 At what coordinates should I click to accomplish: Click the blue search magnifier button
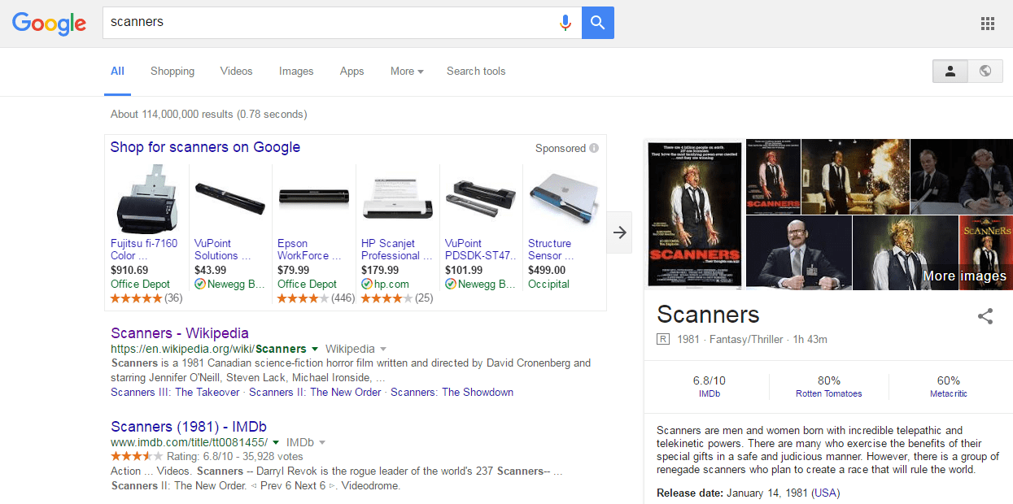click(598, 23)
